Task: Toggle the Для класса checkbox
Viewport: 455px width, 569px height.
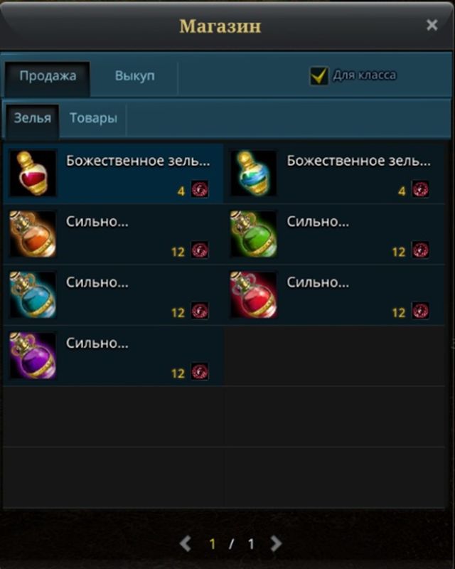Action: click(x=319, y=75)
